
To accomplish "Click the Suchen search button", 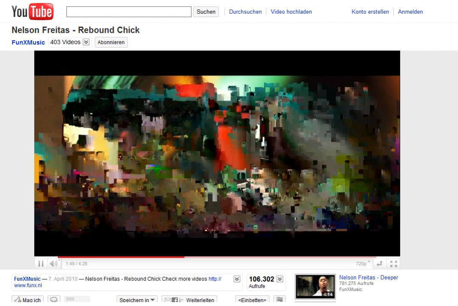I will click(206, 12).
